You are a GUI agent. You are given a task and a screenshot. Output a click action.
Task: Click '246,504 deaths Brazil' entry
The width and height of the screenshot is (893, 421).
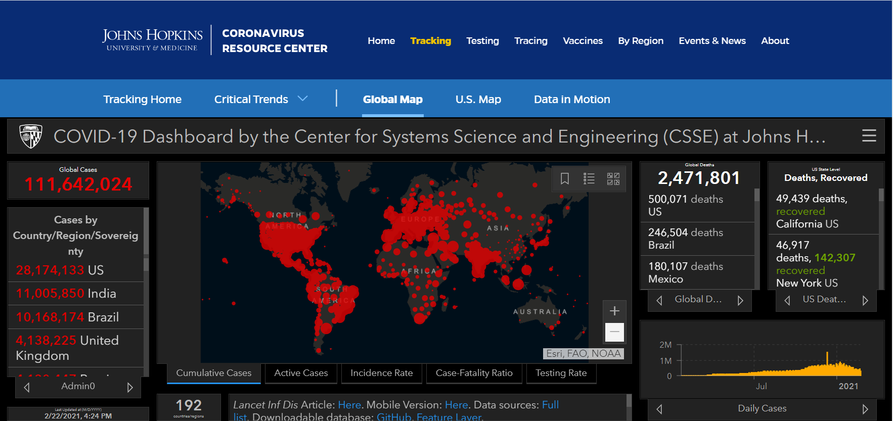pos(697,239)
